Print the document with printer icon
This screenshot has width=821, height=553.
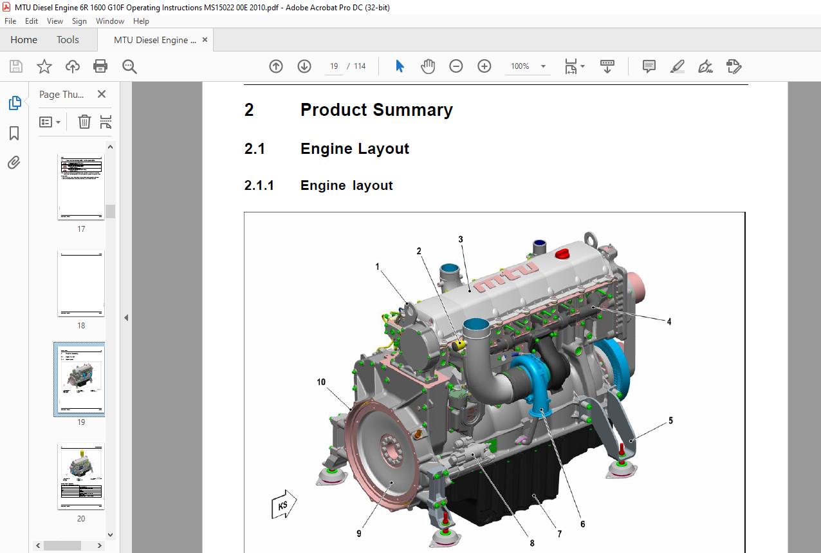point(100,66)
